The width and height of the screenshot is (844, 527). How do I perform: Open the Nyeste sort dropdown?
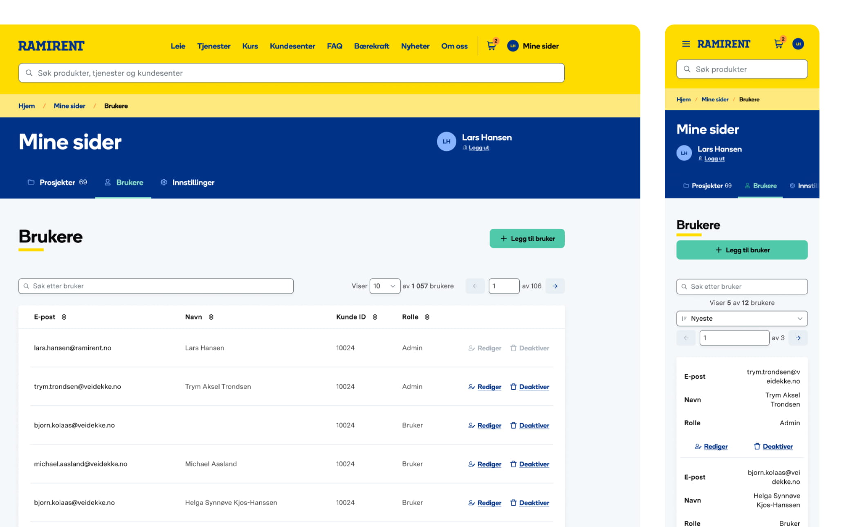(x=742, y=319)
